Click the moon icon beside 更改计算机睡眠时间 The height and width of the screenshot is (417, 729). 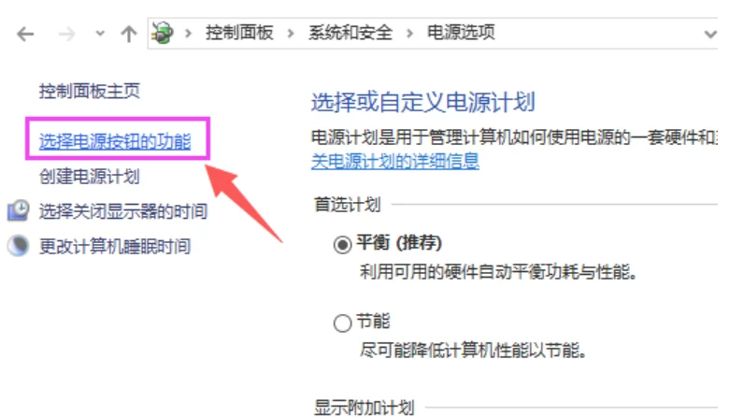(x=18, y=246)
